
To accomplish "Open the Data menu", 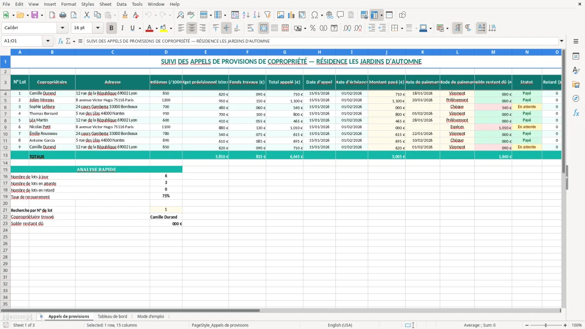I will pos(121,4).
